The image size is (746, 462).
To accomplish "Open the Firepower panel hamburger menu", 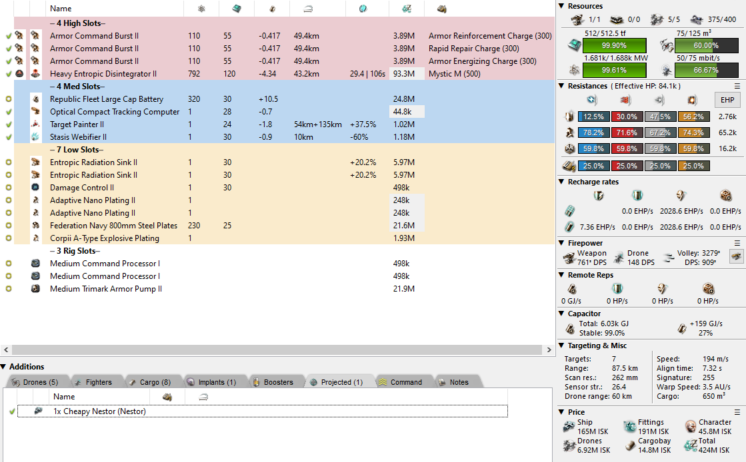I will (x=737, y=244).
